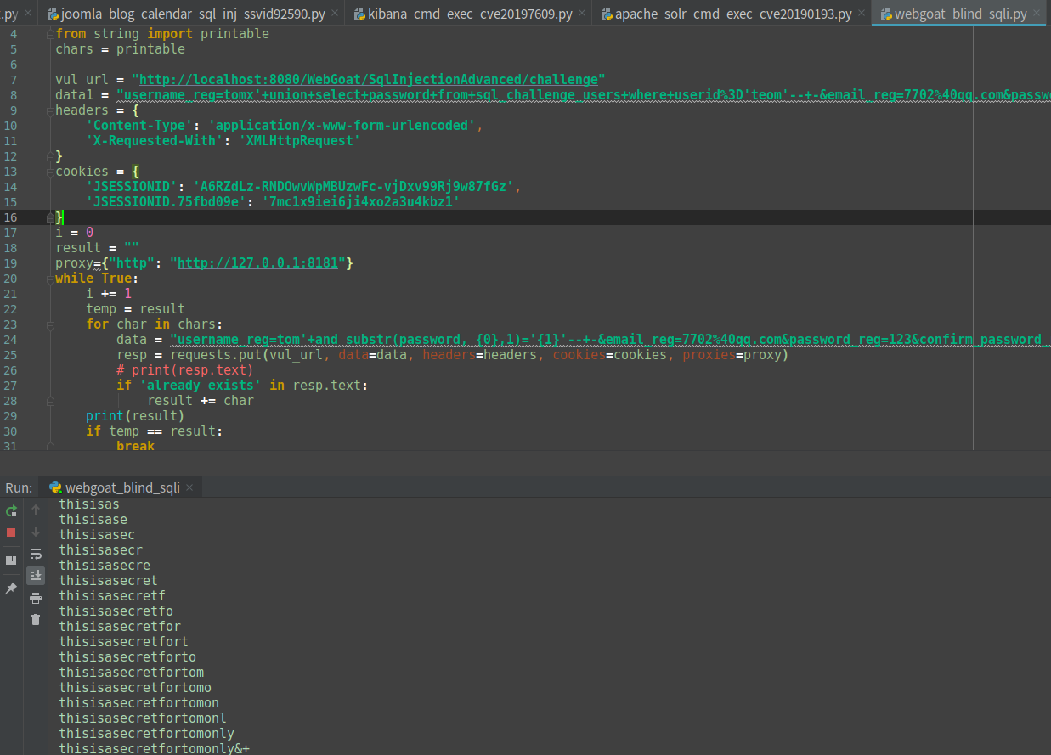
Task: Close the partially visible leftmost .py tab
Action: (x=28, y=14)
